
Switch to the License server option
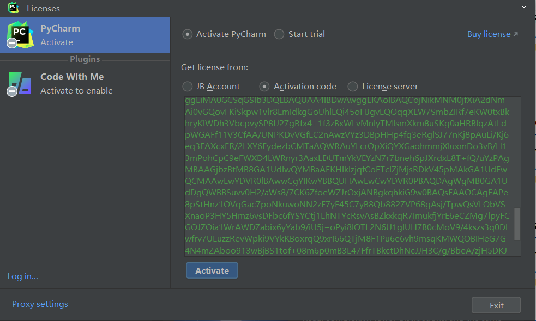click(x=353, y=87)
